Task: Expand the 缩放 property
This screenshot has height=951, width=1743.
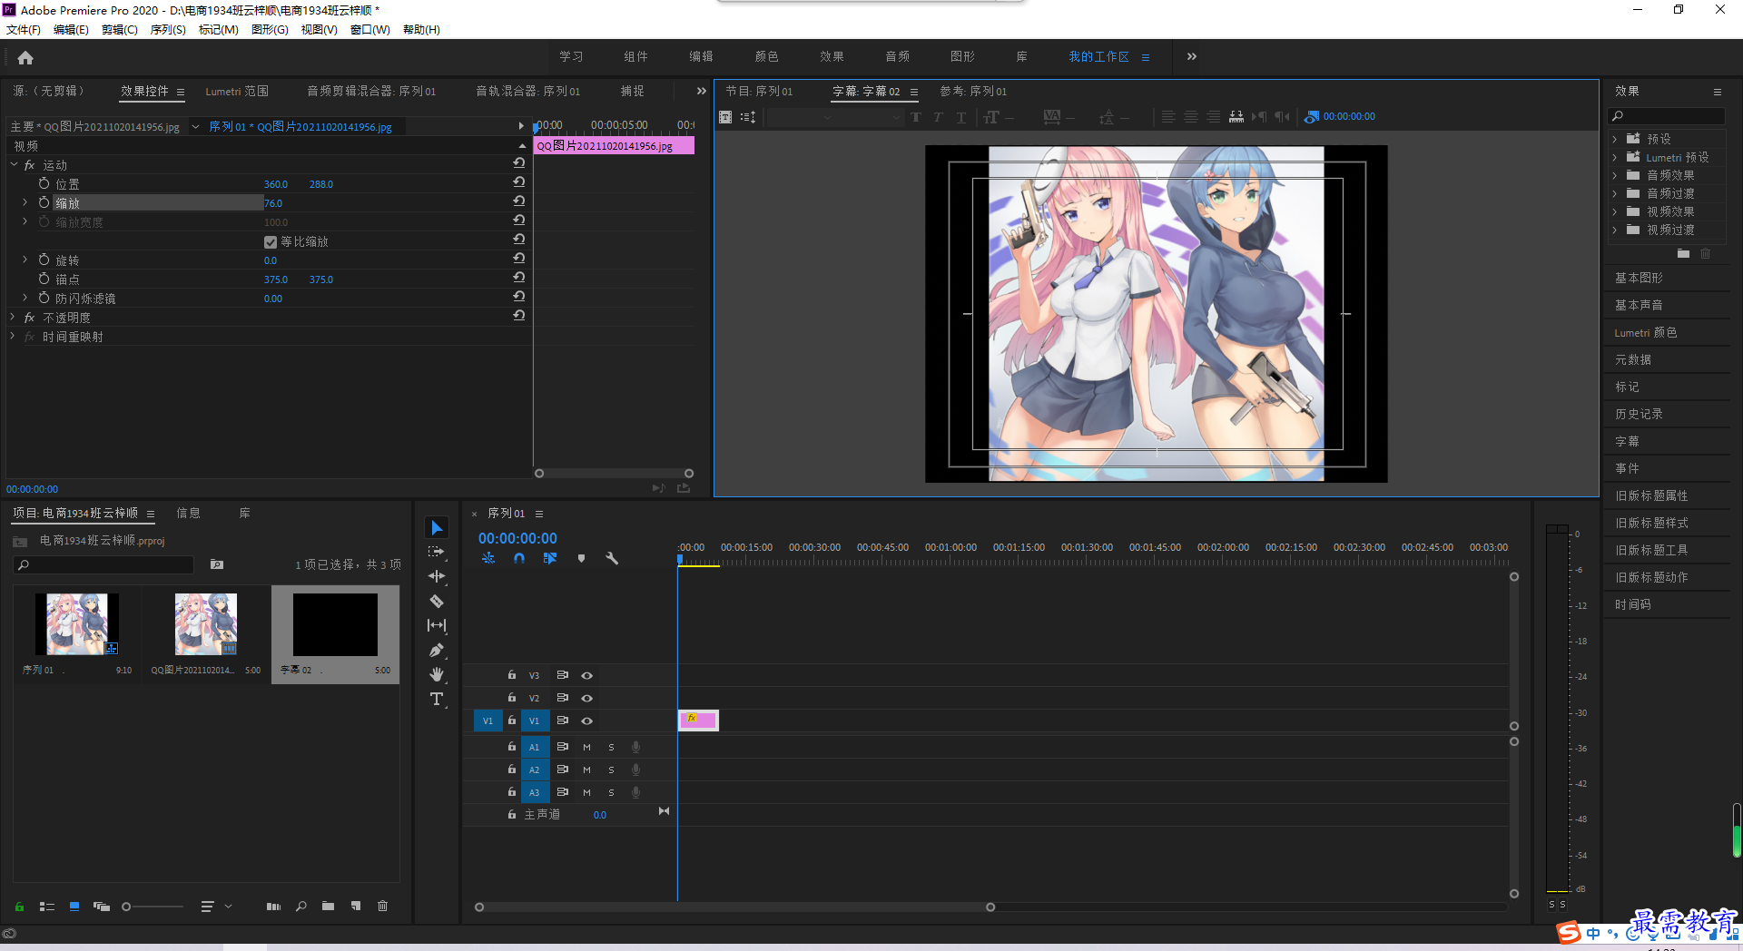Action: [x=25, y=202]
